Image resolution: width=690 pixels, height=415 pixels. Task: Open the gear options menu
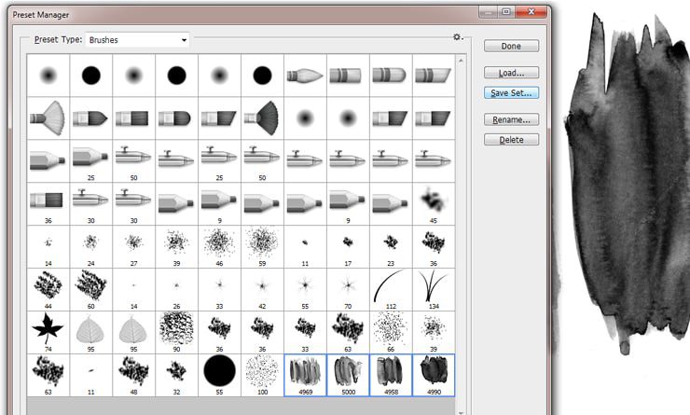[x=458, y=37]
